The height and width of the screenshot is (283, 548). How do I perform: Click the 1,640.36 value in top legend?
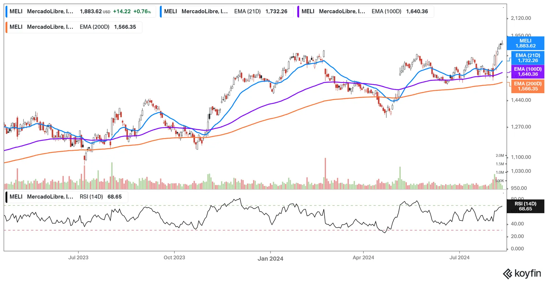click(417, 11)
